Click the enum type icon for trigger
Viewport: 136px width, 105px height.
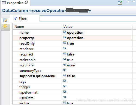[64, 86]
